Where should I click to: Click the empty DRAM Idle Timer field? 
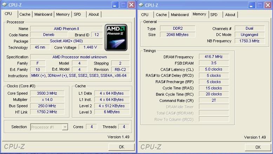point(214,107)
